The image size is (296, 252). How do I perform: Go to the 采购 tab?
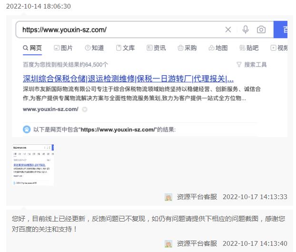187,48
